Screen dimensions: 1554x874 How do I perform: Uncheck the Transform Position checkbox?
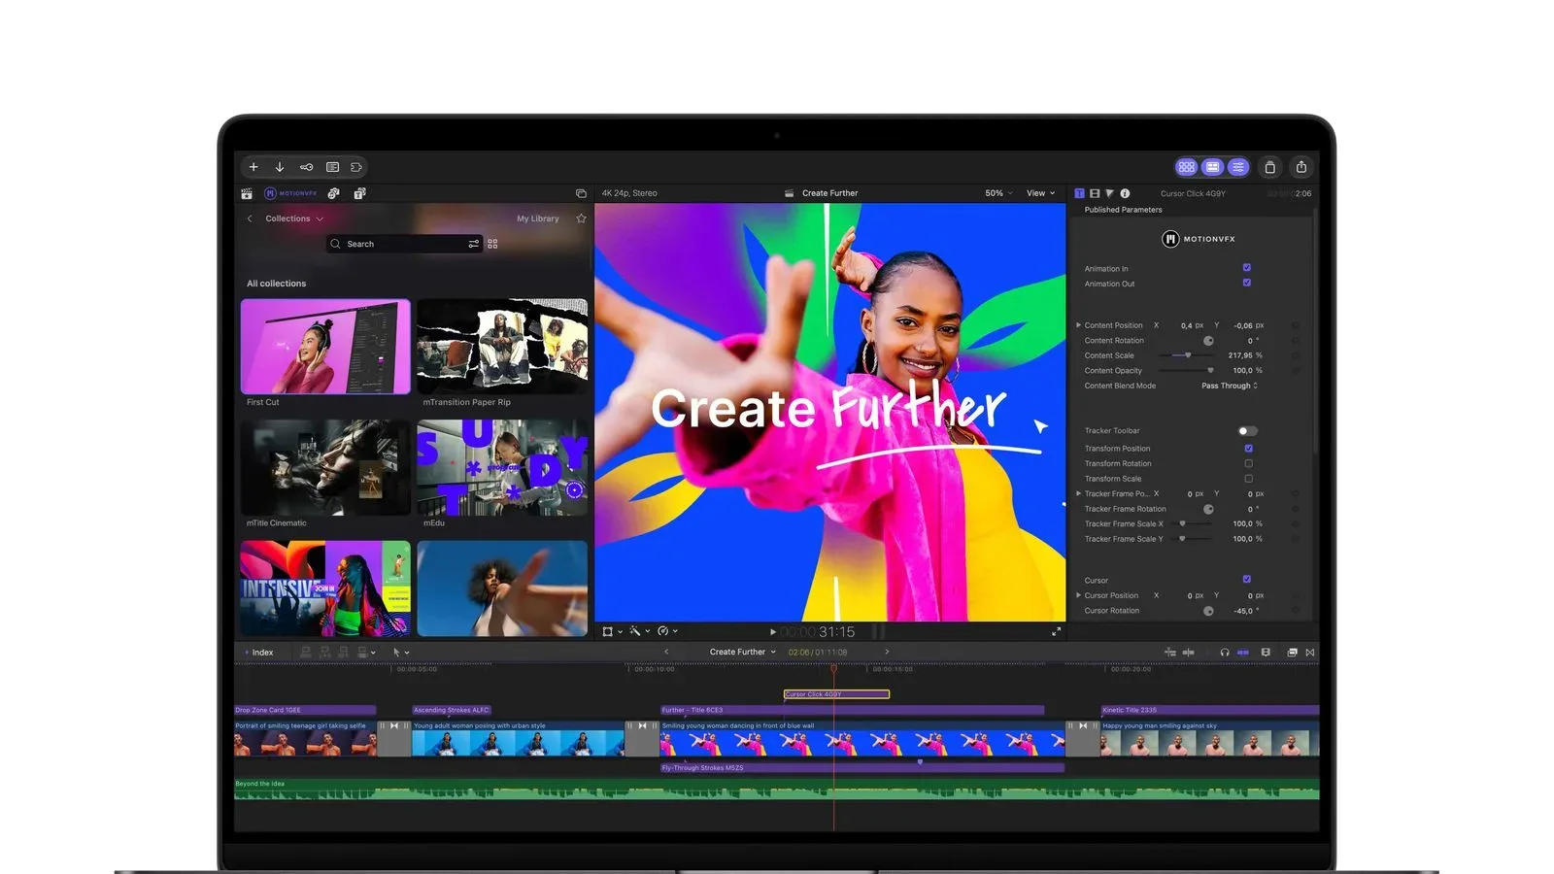click(1248, 449)
